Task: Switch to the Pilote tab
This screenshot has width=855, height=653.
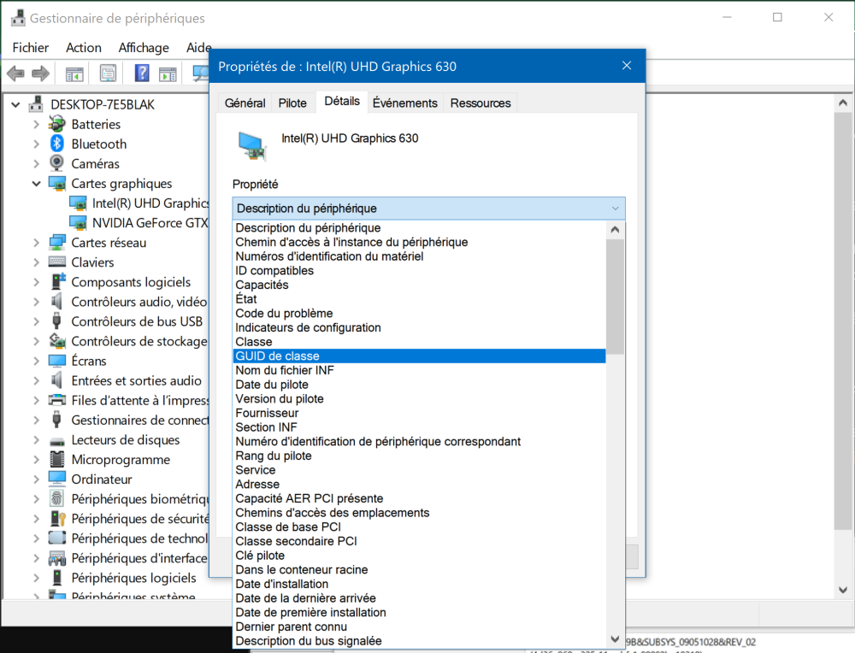Action: point(292,103)
